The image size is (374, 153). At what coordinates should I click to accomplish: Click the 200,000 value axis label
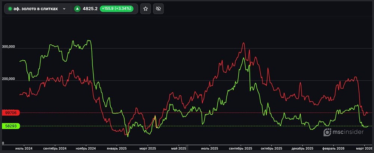9,79
